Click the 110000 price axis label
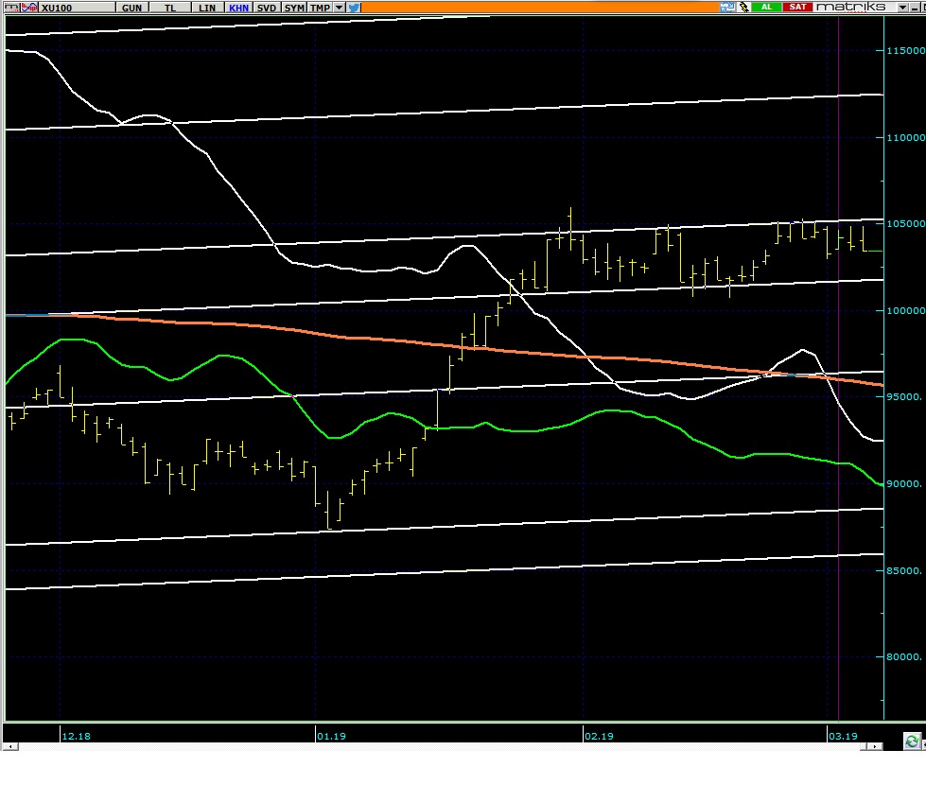The height and width of the screenshot is (785, 926). 905,138
